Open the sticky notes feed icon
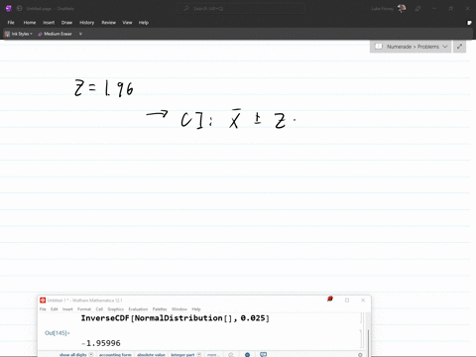The width and height of the screenshot is (476, 357). click(469, 23)
